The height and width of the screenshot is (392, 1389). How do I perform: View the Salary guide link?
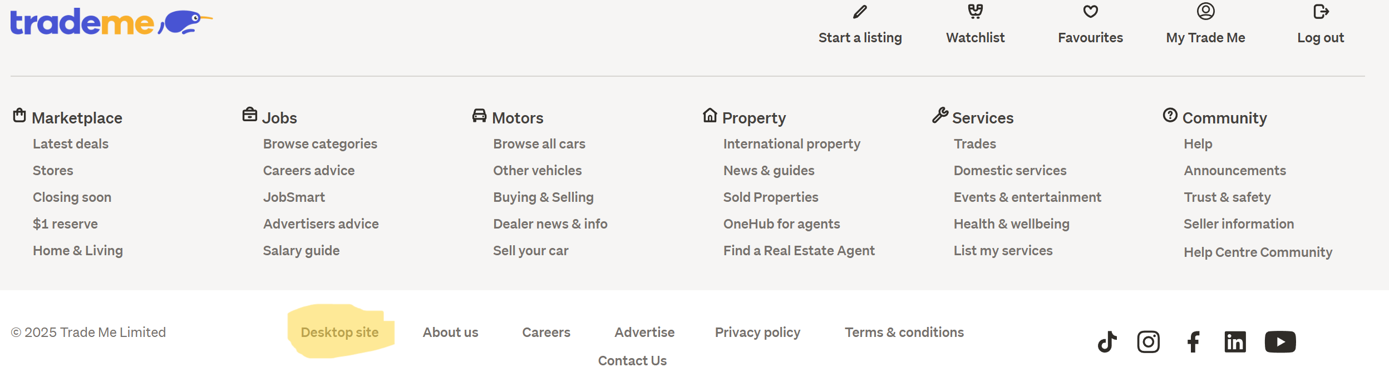pos(301,251)
